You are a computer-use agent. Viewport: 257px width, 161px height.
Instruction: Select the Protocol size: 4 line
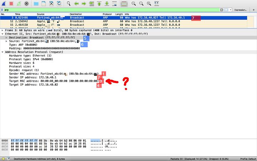[22, 67]
